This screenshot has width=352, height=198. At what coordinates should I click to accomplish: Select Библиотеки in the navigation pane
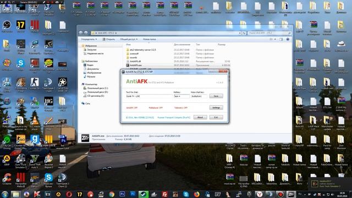(90, 61)
